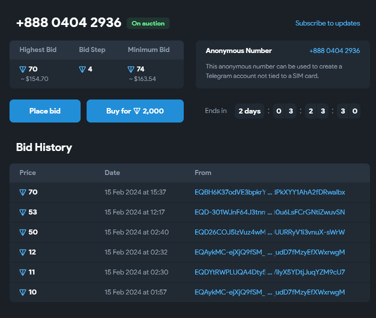Click the ~ $163.54 value

tap(142, 79)
